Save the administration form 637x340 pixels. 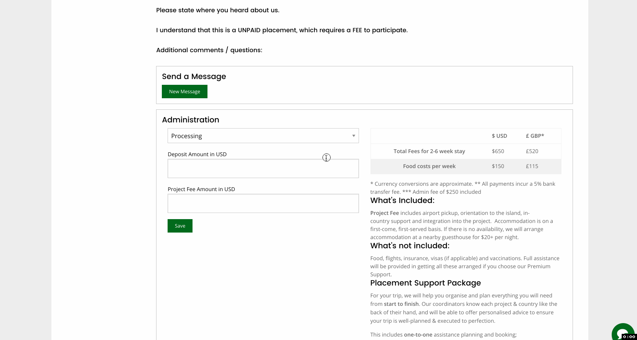pyautogui.click(x=180, y=226)
